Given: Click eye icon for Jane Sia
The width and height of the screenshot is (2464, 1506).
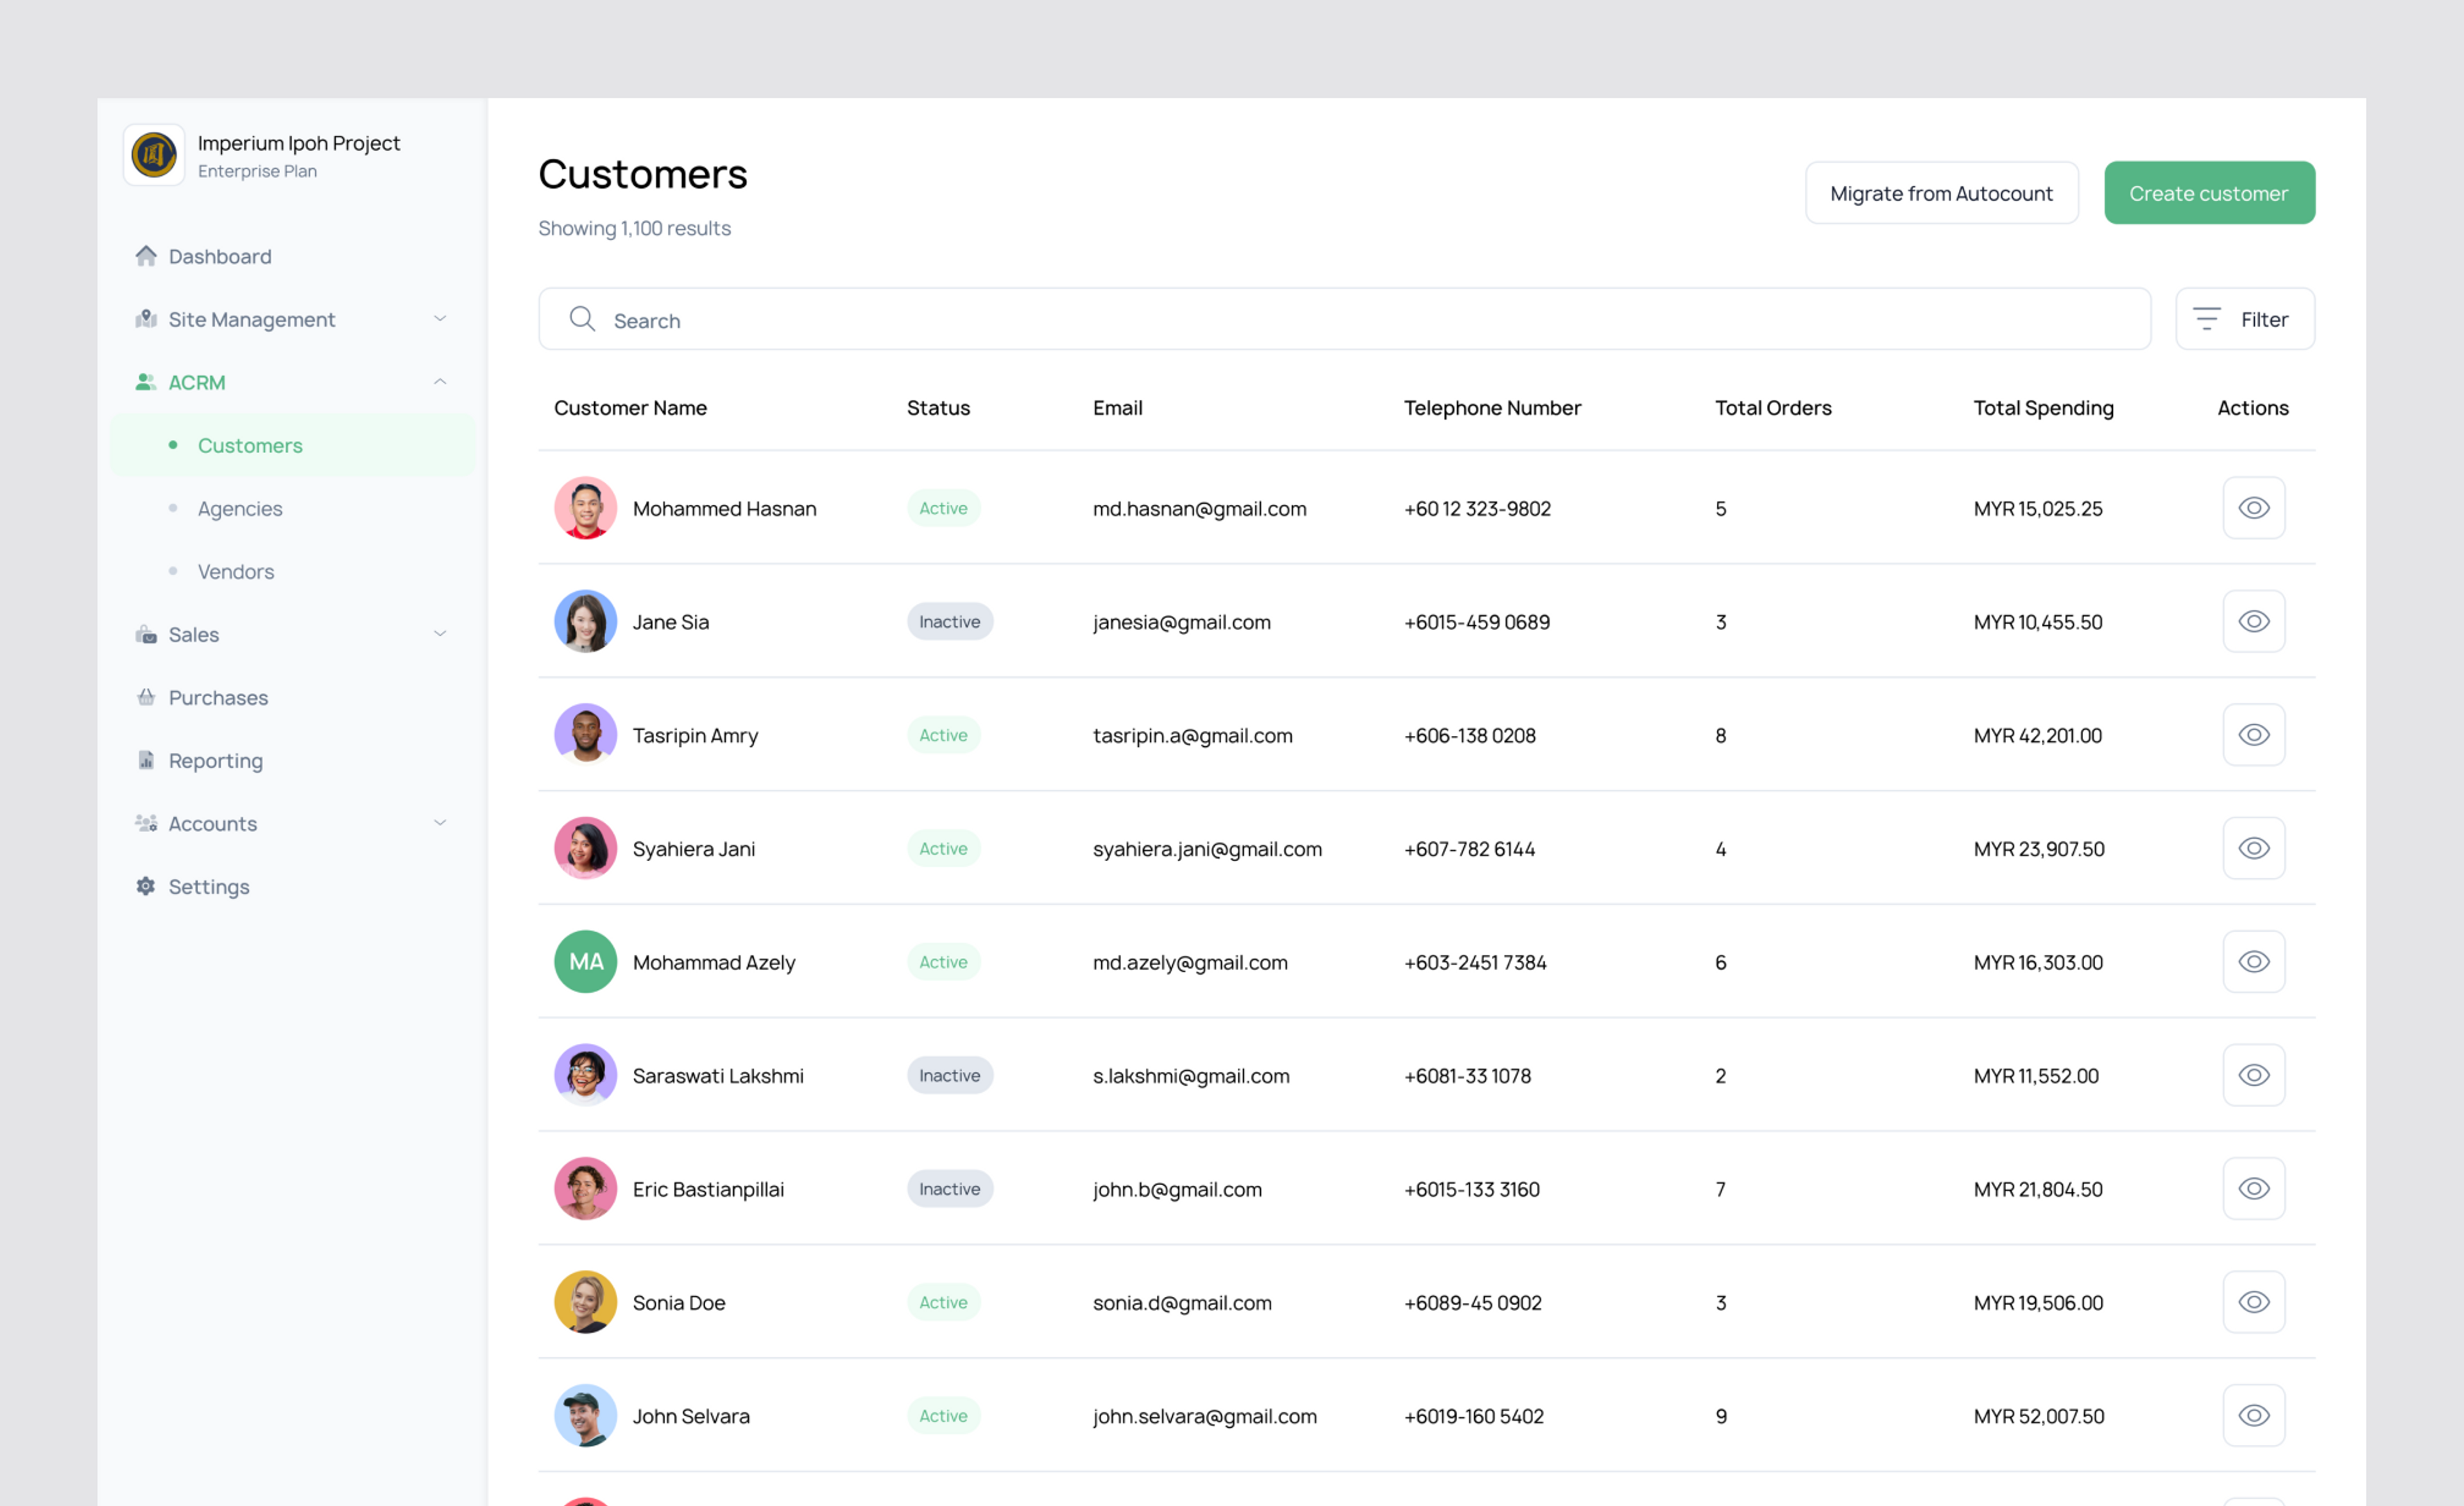Looking at the screenshot, I should coord(2253,621).
